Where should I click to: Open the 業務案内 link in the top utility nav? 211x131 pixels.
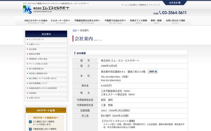(x=143, y=5)
